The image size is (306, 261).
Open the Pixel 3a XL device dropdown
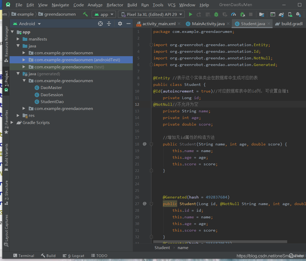tap(152, 14)
